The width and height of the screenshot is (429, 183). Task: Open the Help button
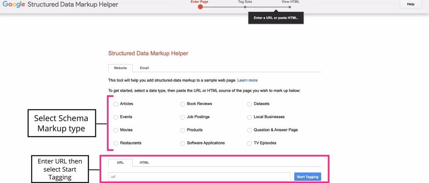pos(411,4)
